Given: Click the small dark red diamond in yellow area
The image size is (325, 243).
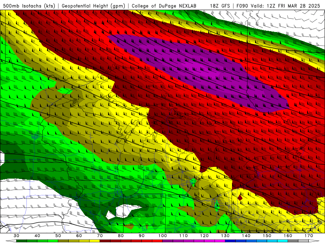Looking at the screenshot, I should (x=240, y=198).
